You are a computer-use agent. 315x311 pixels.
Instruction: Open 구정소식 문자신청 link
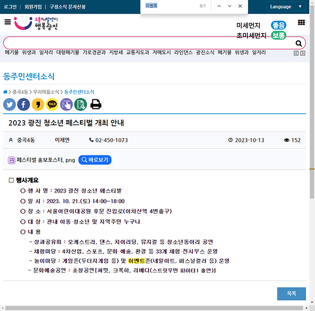point(67,7)
